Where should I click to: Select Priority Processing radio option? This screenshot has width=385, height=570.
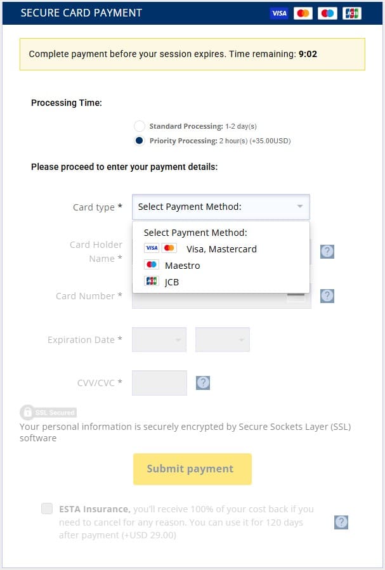(140, 141)
